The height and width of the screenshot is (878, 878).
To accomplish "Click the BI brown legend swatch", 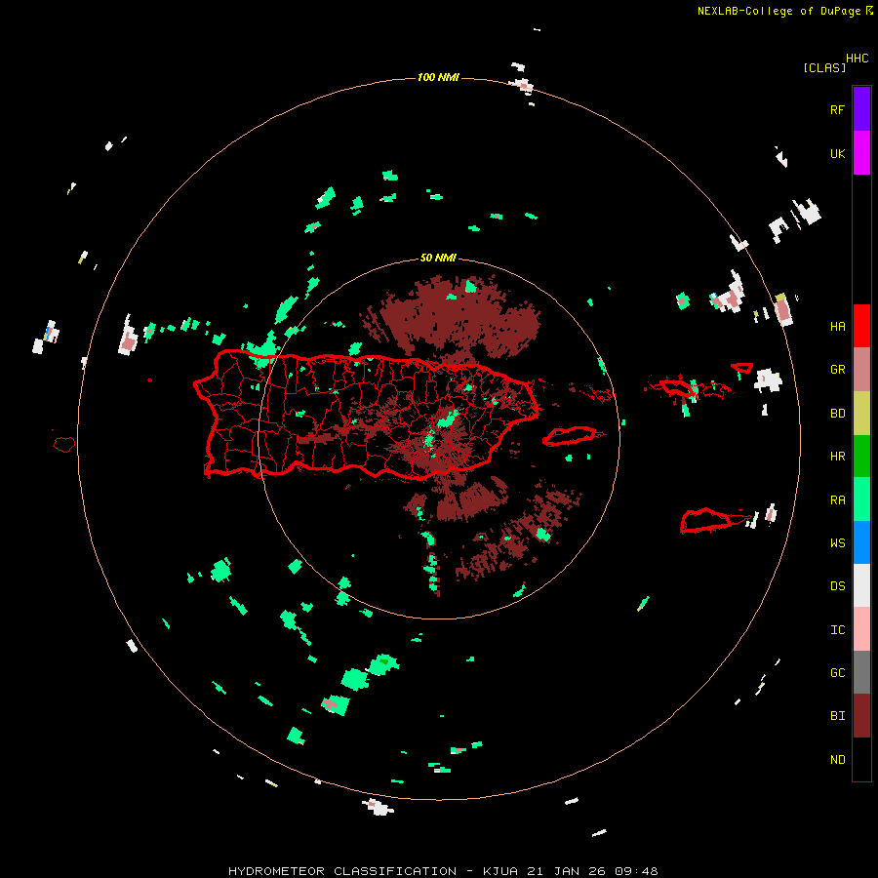I will (861, 716).
